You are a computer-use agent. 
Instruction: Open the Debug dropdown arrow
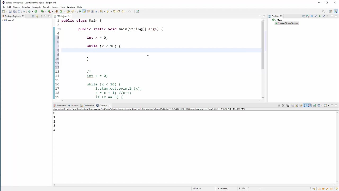32,11
